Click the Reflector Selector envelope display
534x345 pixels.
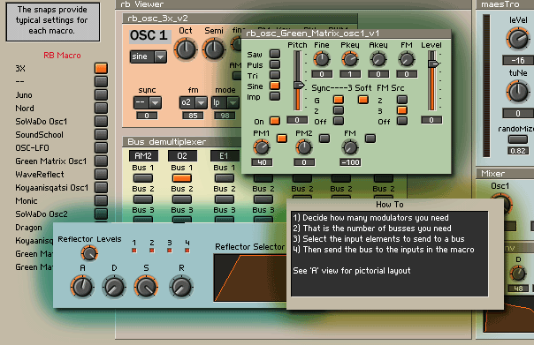click(x=250, y=278)
